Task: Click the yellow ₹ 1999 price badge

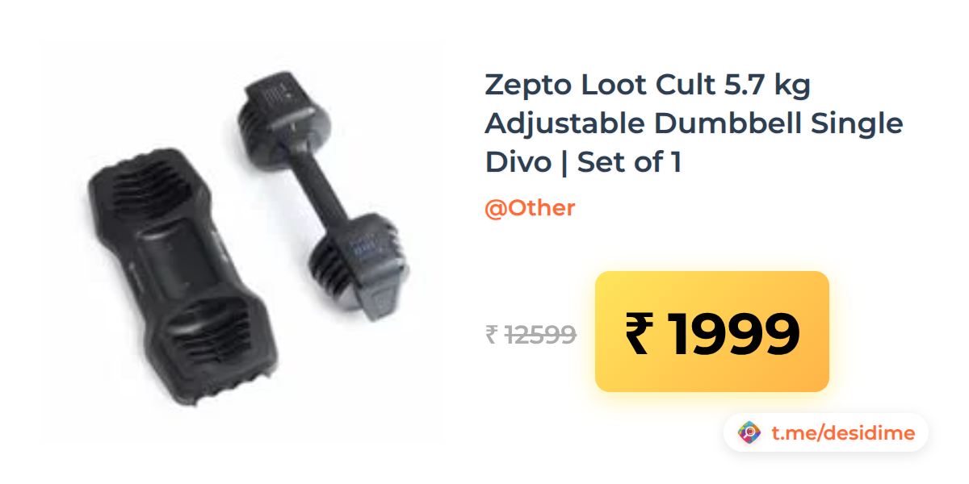Action: pos(712,332)
